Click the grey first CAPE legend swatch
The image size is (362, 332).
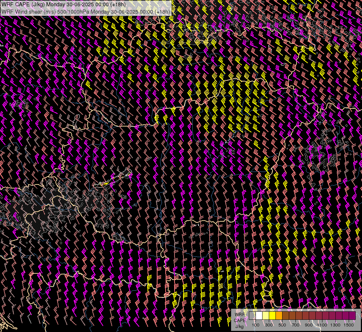coord(252,315)
